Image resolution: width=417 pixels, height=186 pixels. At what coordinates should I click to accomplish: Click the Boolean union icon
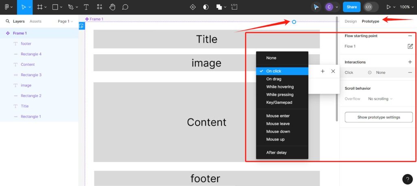219,7
